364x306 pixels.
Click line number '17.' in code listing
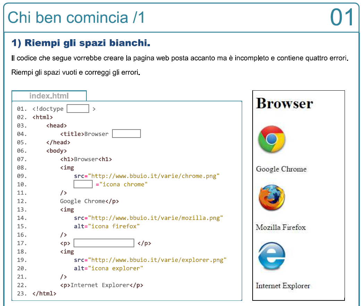click(x=22, y=243)
